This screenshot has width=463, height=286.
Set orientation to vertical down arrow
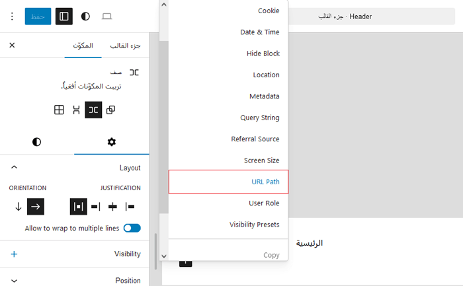(18, 207)
